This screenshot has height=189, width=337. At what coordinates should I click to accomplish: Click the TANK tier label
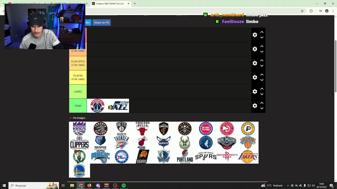click(78, 106)
